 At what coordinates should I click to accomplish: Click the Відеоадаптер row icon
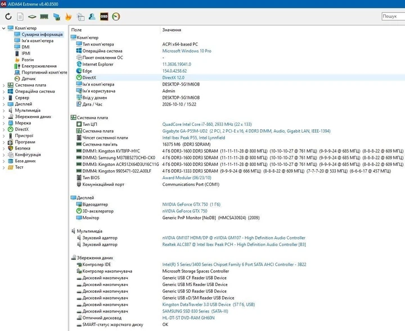tap(79, 204)
